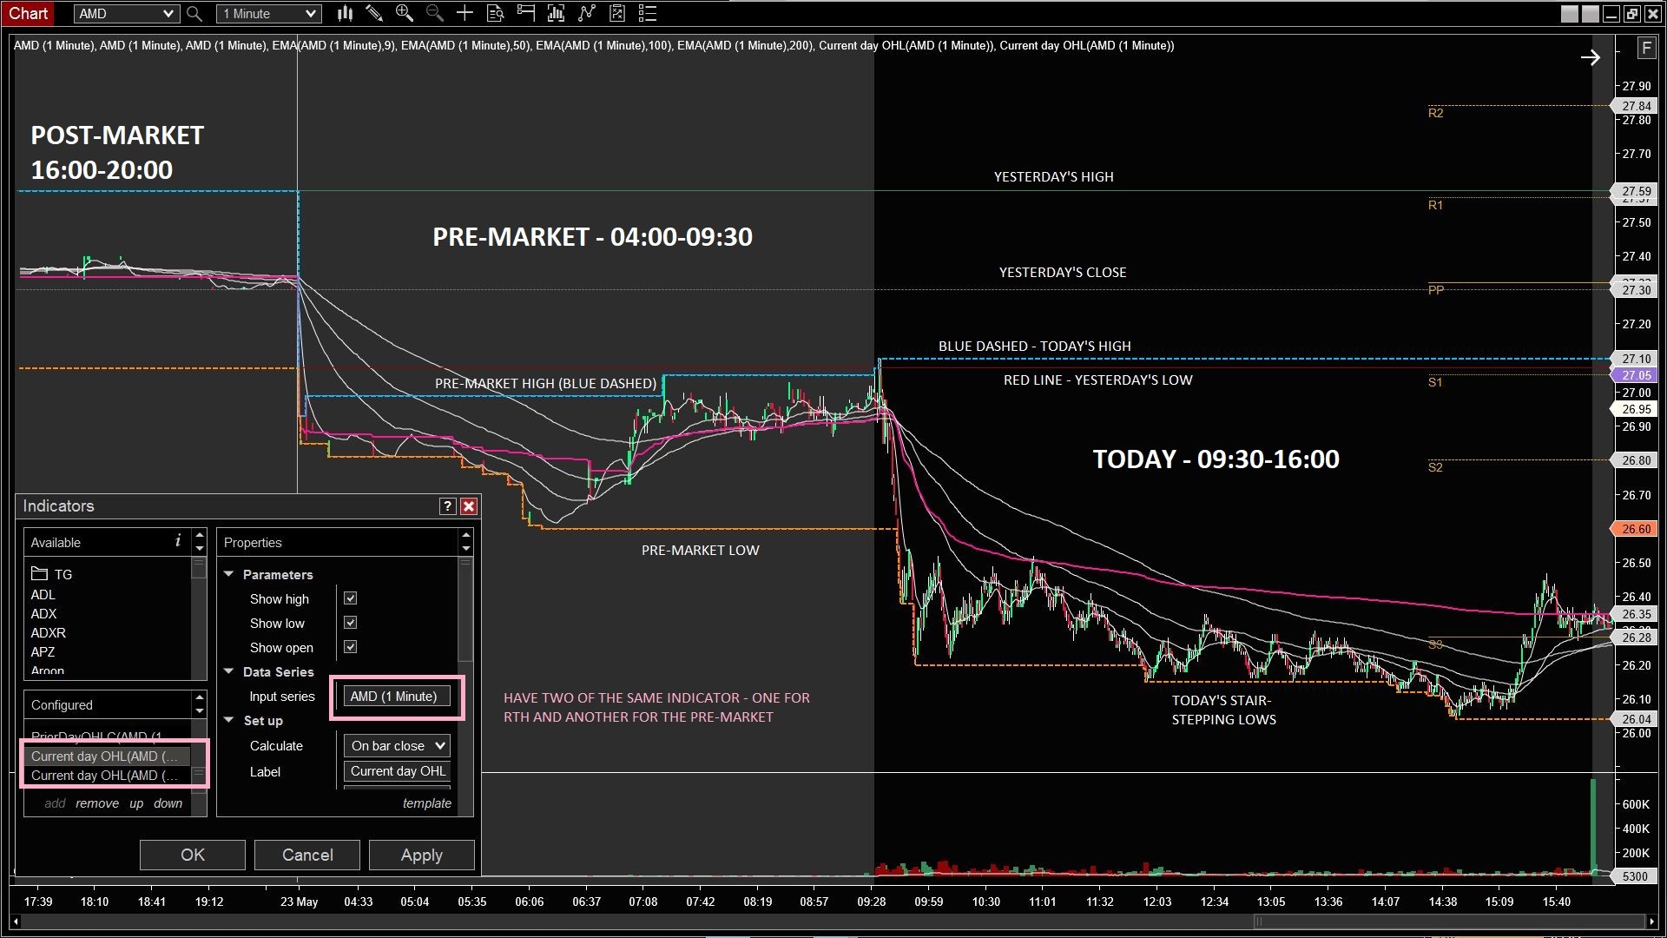
Task: Click the crosshair cursor plus icon
Action: pyautogui.click(x=465, y=13)
